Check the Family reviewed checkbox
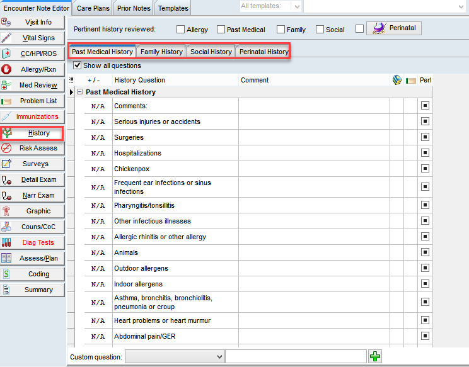 coord(281,29)
